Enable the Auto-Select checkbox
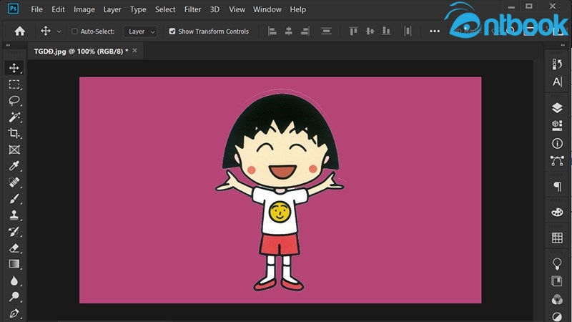The height and width of the screenshot is (322, 572). pyautogui.click(x=74, y=31)
